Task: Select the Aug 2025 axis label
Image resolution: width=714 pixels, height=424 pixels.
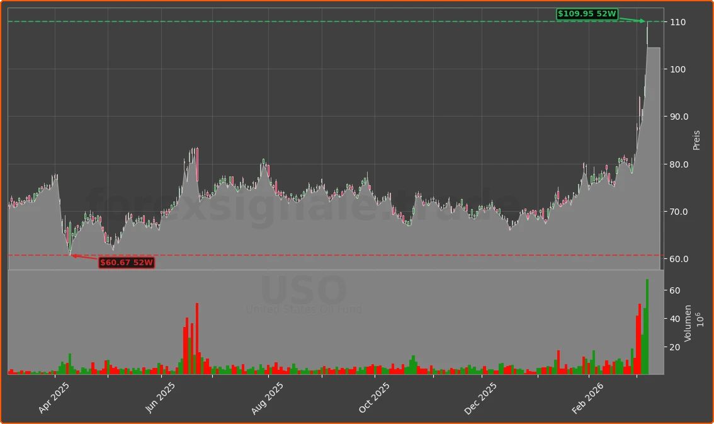Action: pos(268,394)
